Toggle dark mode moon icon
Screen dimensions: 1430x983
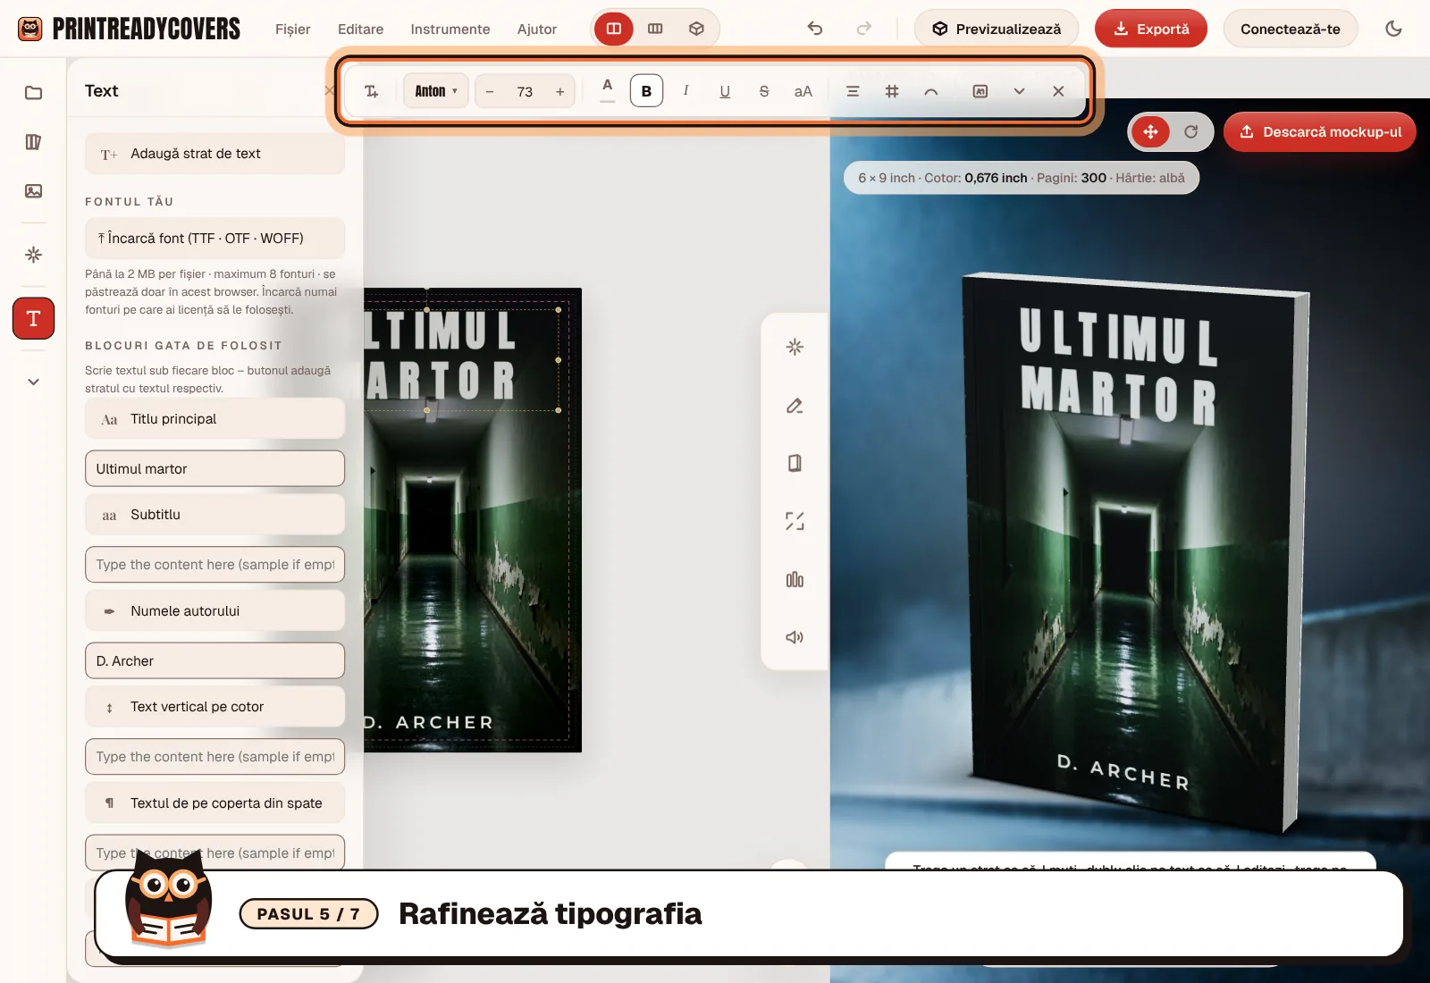(1393, 29)
